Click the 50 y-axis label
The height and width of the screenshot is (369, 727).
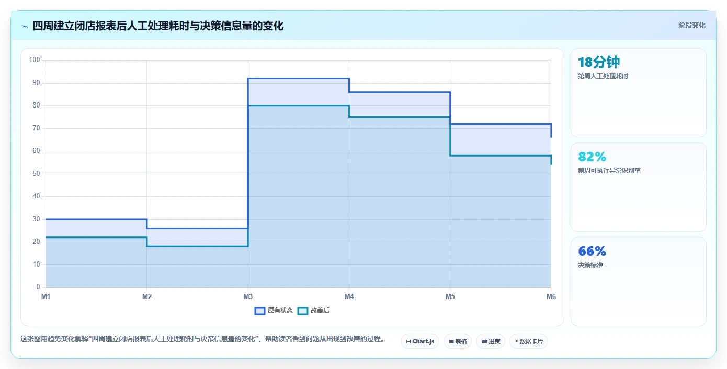36,174
